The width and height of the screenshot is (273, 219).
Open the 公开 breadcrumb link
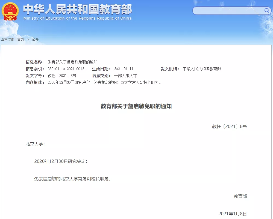pyautogui.click(x=35, y=39)
